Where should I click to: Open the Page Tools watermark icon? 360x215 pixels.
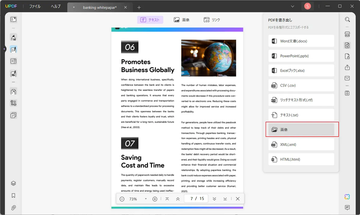13,115
